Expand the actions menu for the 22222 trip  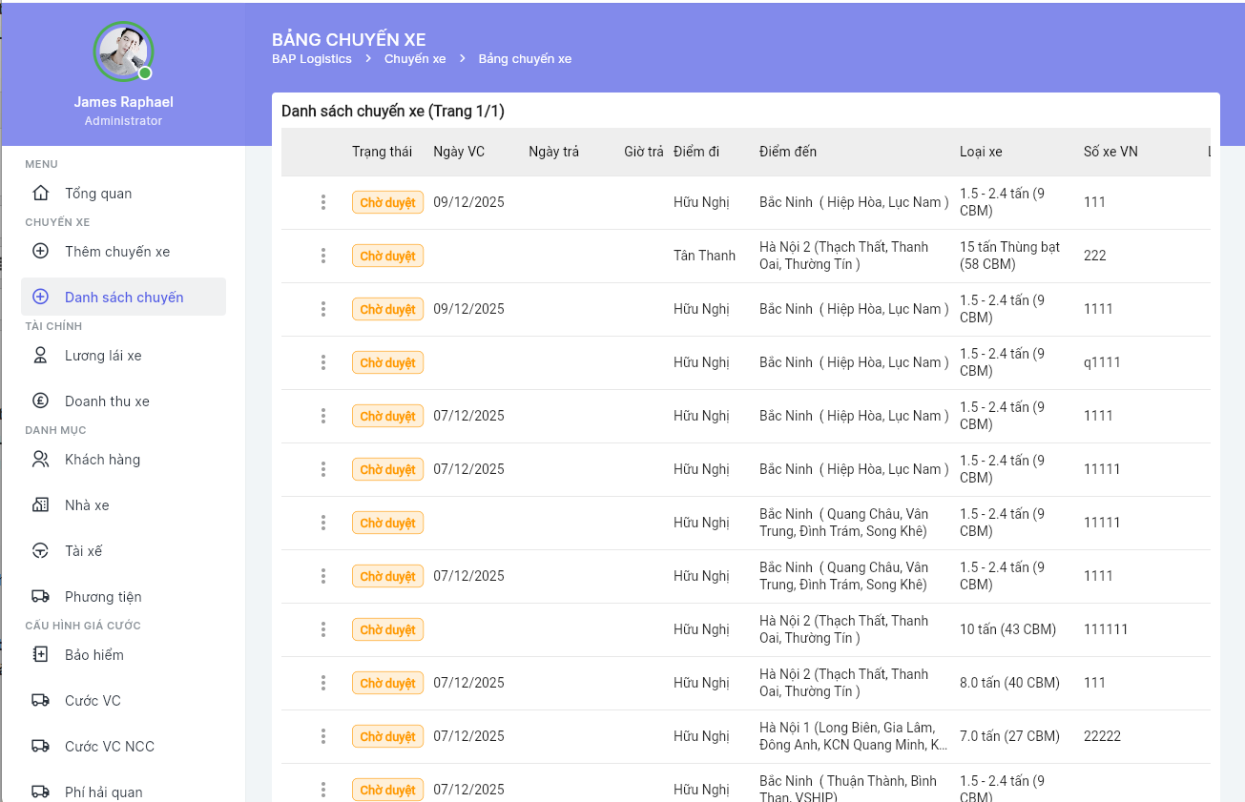pos(323,736)
